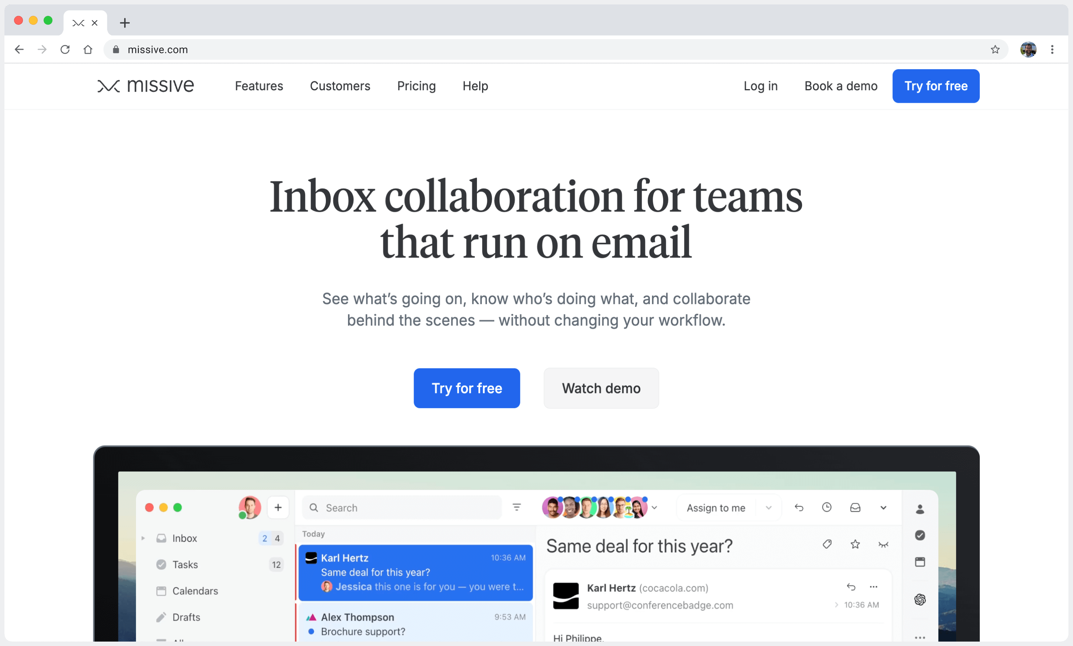The height and width of the screenshot is (646, 1073).
Task: Click the archive inbox tray icon
Action: pyautogui.click(x=855, y=507)
